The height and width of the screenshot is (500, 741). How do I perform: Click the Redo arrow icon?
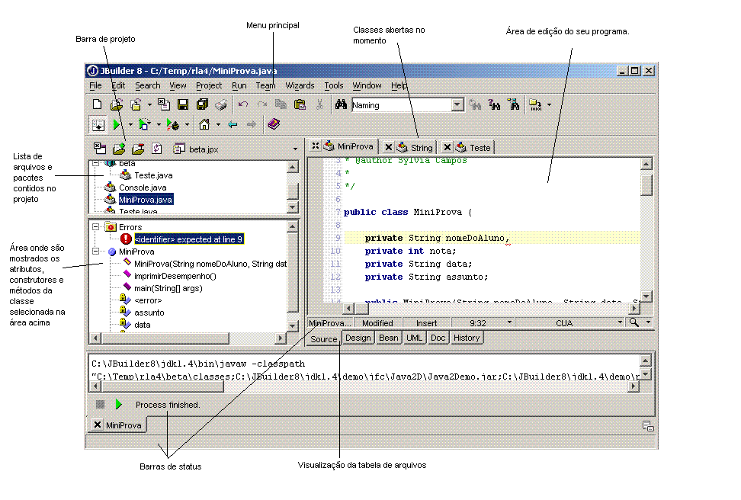pos(261,104)
